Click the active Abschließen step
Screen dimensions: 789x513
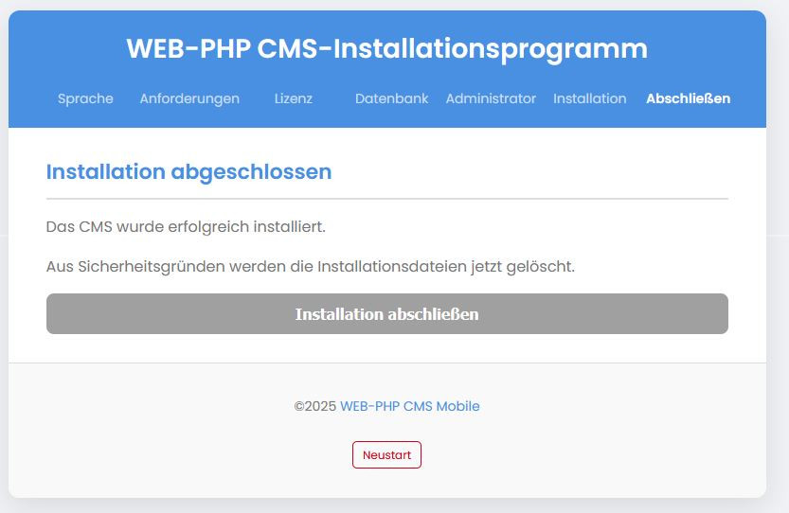688,98
